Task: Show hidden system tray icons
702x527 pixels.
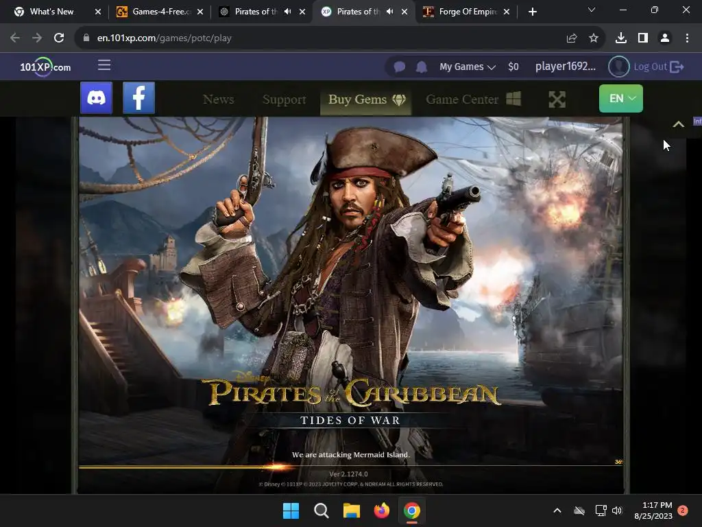Action: (x=557, y=511)
